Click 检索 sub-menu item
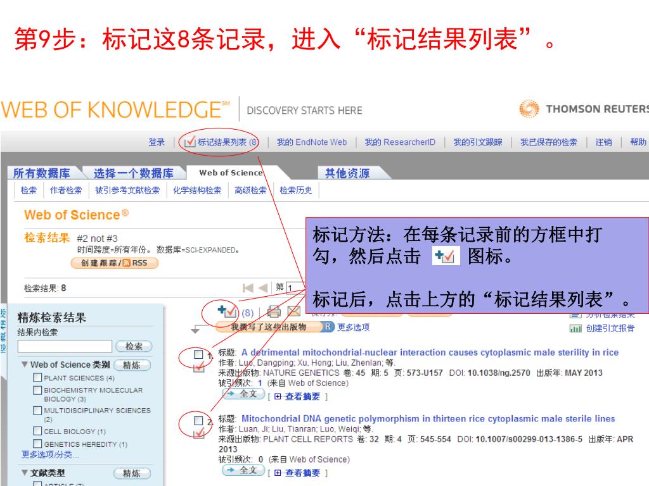 click(29, 190)
